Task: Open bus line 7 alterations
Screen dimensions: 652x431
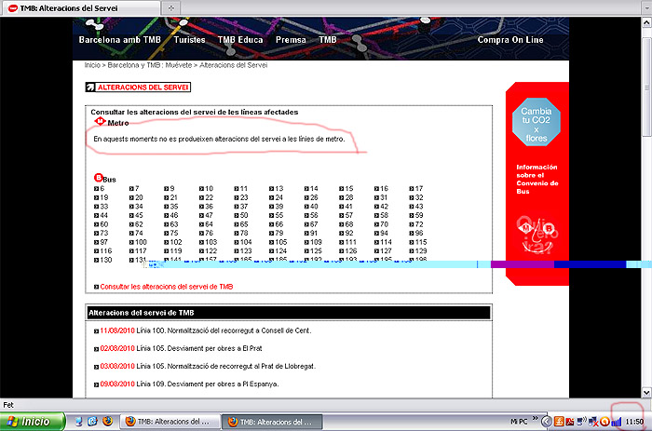Action: [134, 189]
